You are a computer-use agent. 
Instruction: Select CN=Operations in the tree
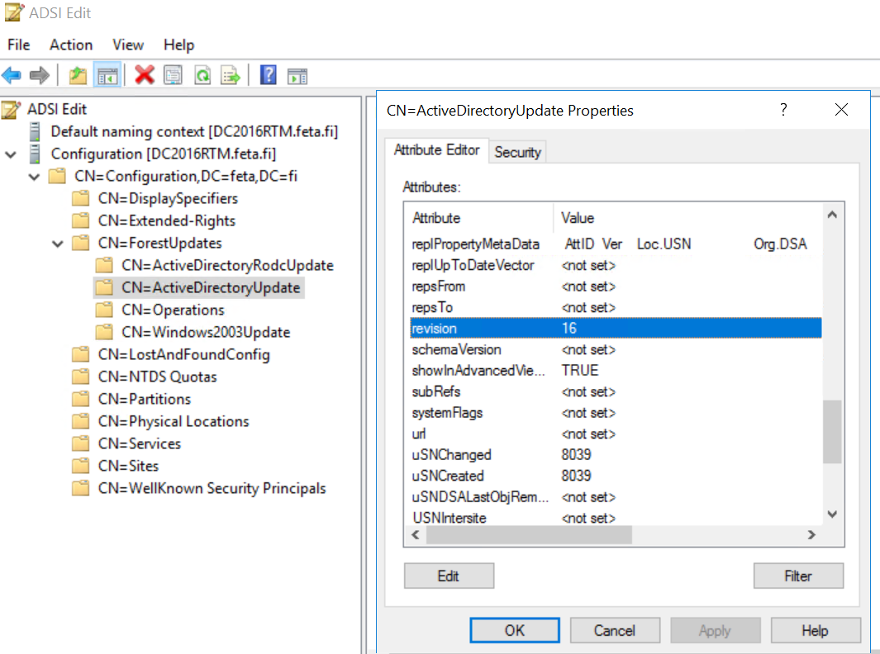coord(173,310)
